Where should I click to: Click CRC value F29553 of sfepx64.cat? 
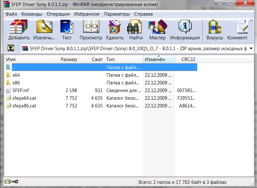[186, 98]
